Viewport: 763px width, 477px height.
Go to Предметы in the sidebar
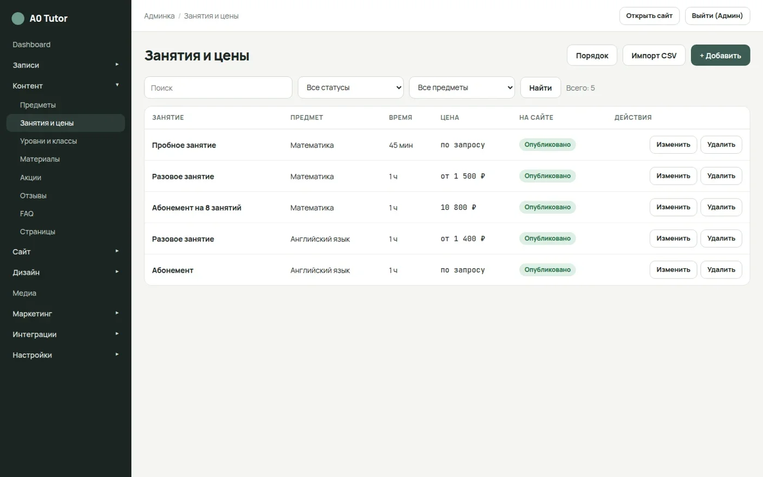[x=65, y=105]
